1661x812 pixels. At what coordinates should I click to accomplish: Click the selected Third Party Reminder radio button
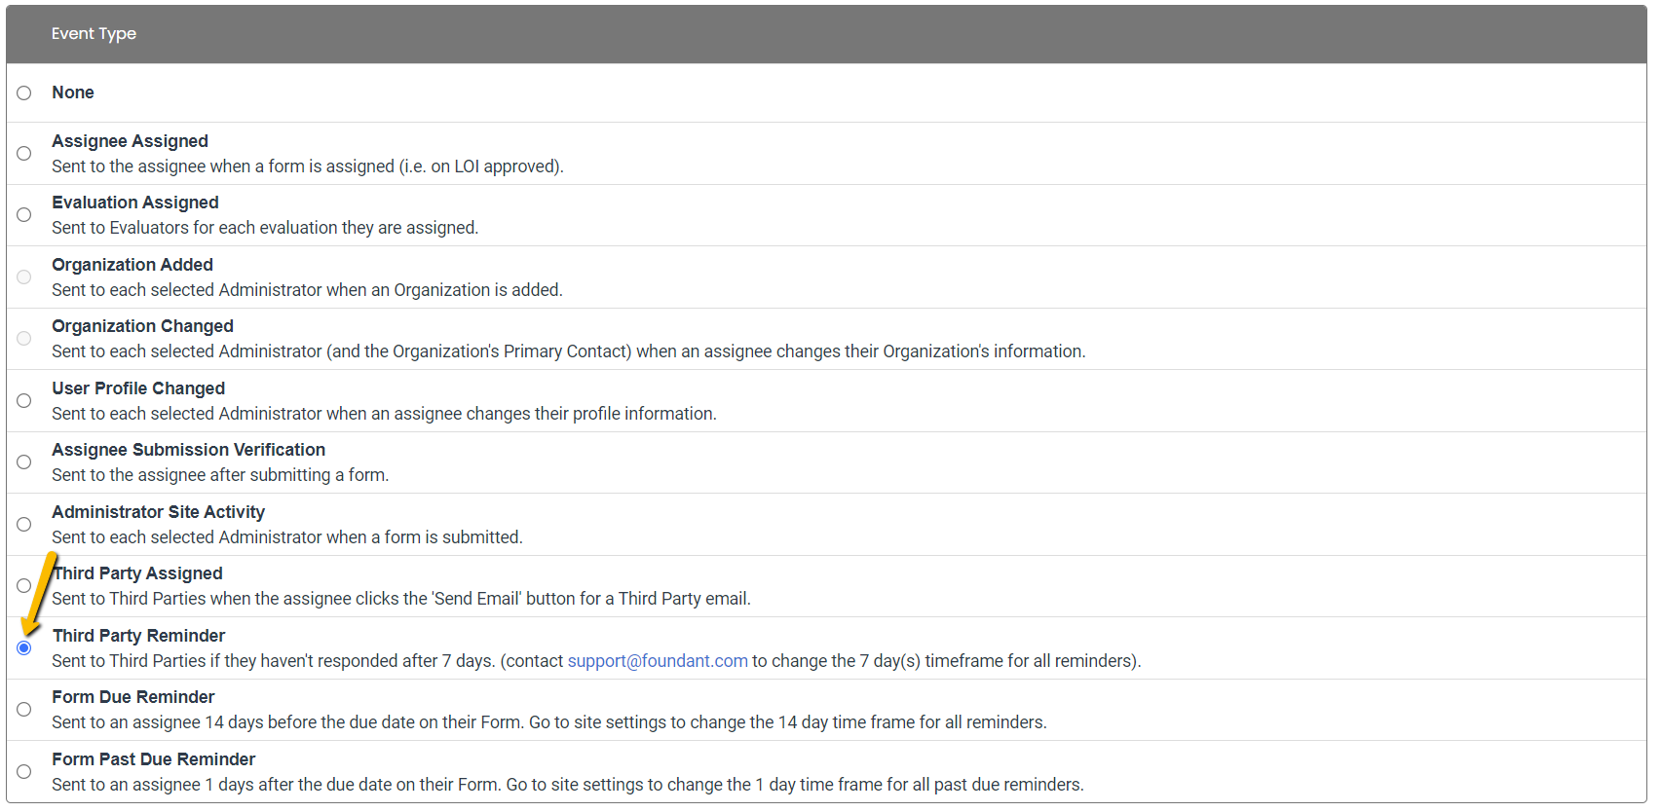(24, 648)
